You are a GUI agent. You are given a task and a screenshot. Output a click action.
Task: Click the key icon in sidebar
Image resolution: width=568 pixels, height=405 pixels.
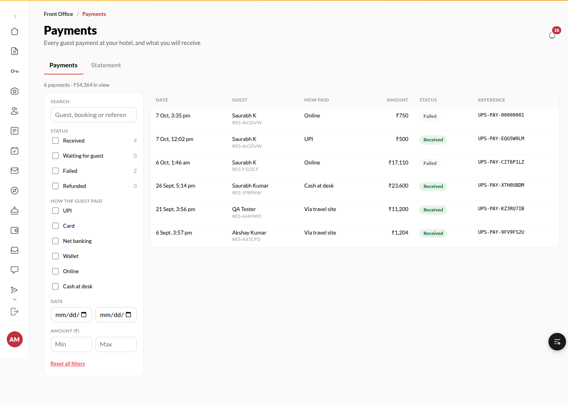click(15, 71)
